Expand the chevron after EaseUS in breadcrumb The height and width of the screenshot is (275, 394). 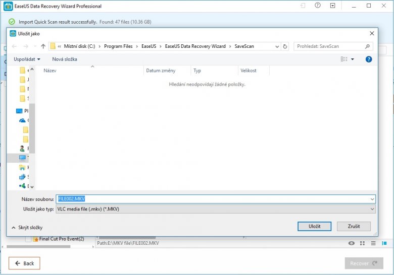click(161, 46)
